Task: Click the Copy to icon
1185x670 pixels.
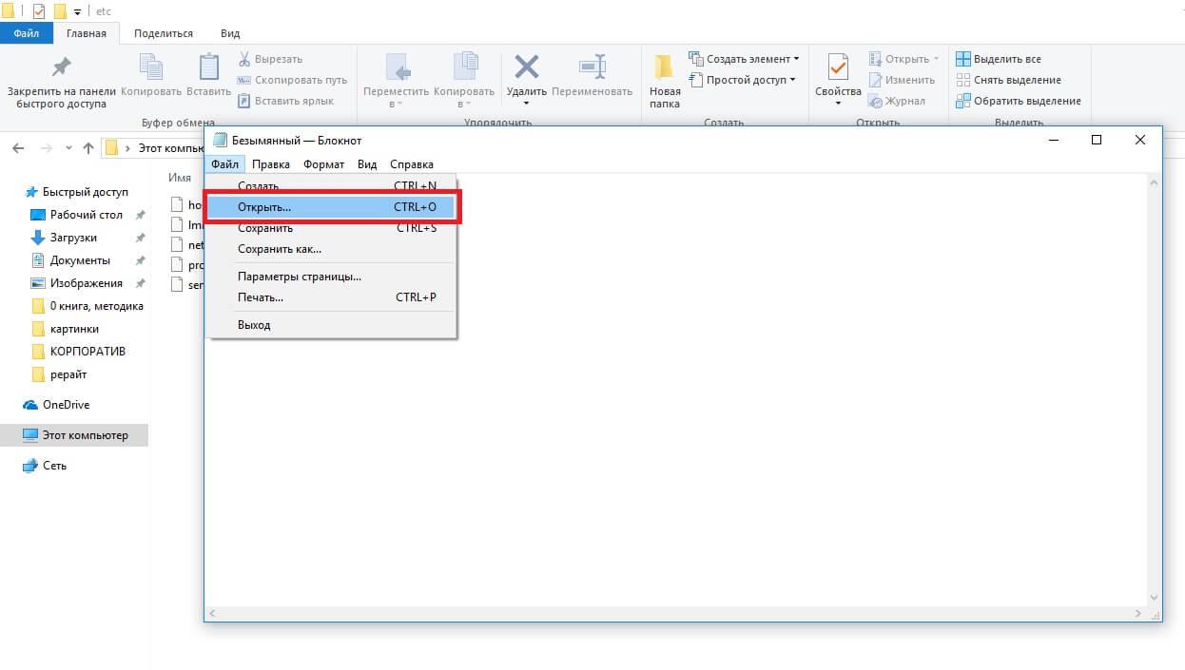Action: click(464, 68)
